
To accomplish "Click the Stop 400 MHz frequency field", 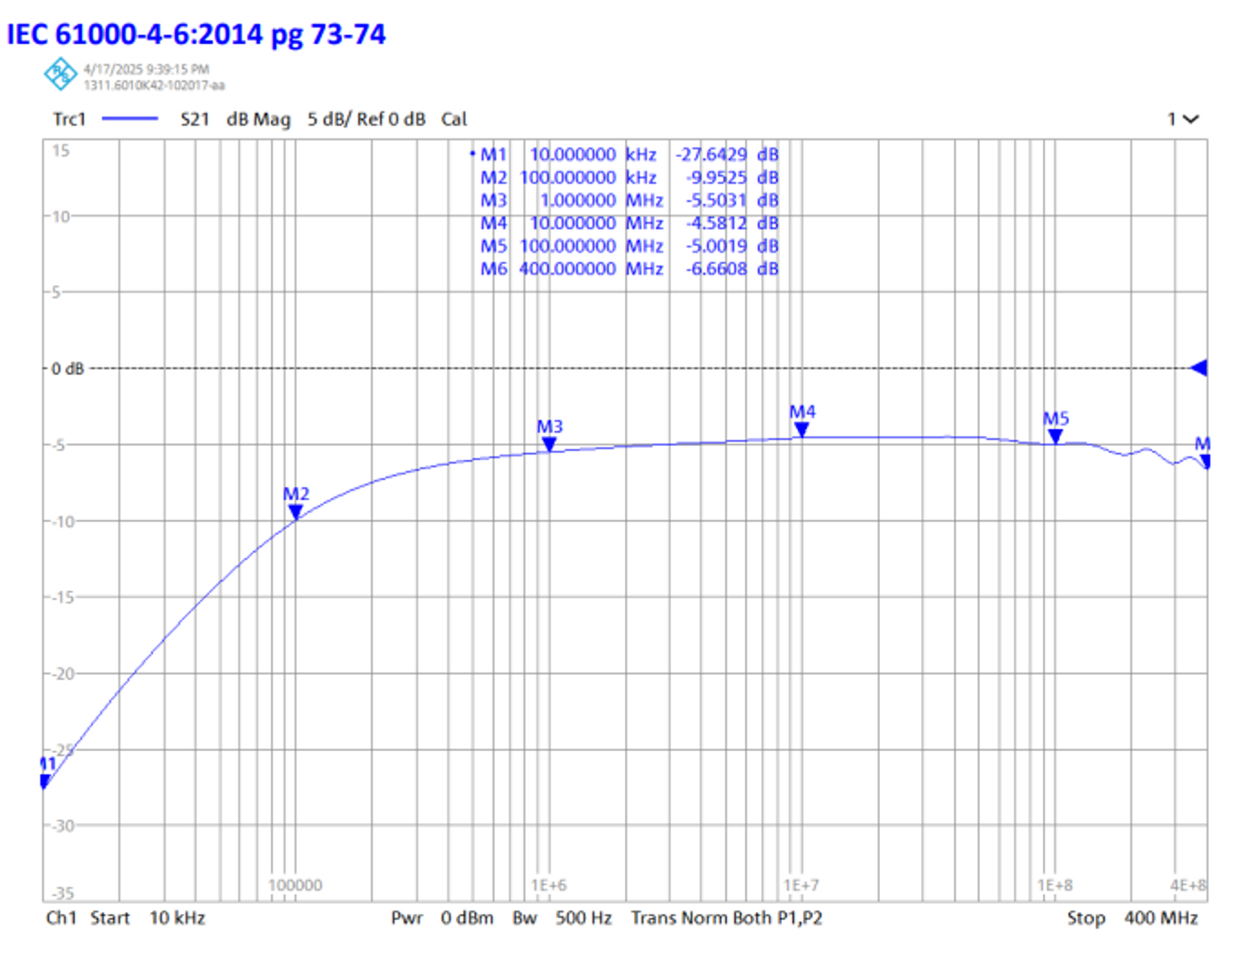I will pos(1132,918).
